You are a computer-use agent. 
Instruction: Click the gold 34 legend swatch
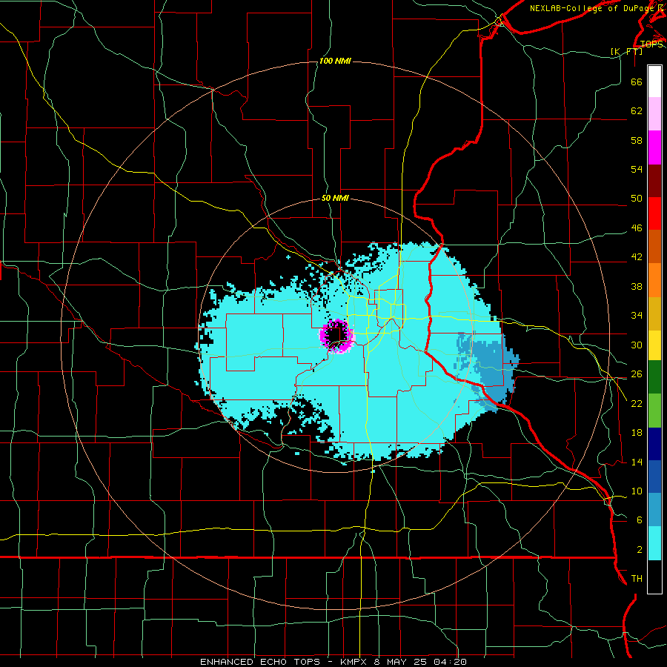pyautogui.click(x=654, y=313)
